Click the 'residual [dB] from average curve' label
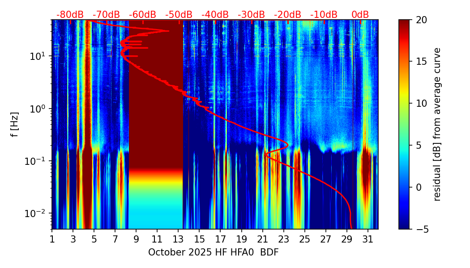 point(437,124)
